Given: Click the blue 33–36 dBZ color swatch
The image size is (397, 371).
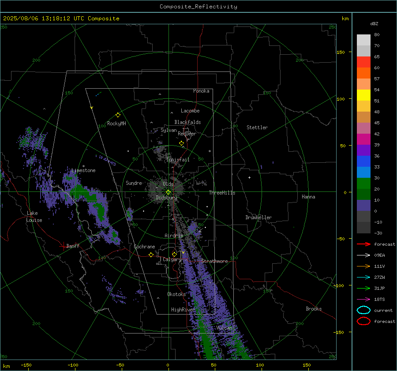Looking at the screenshot, I should pos(363,161).
